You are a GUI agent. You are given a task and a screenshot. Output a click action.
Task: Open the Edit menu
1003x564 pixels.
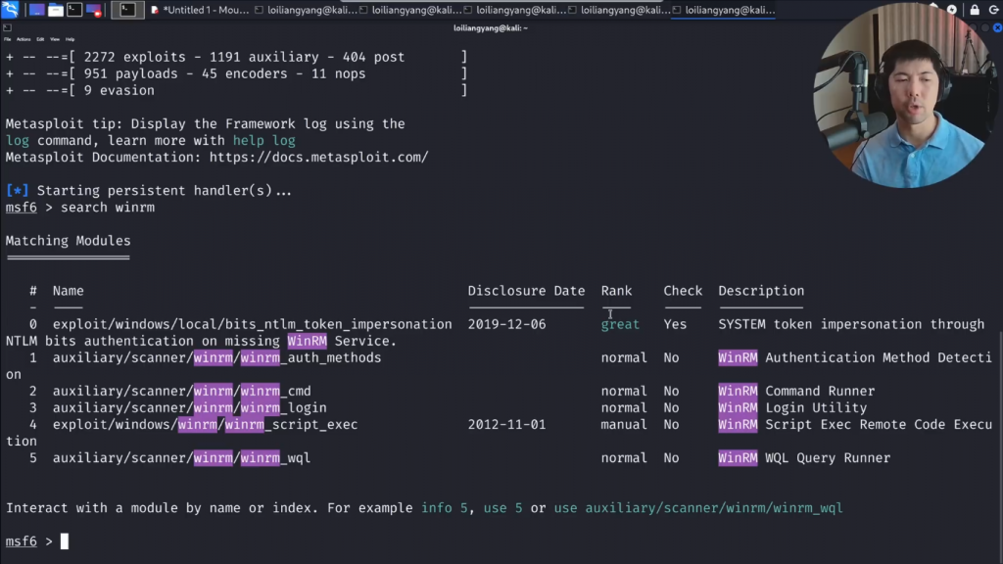click(x=40, y=39)
